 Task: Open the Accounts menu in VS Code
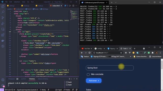pyautogui.click(x=3, y=80)
